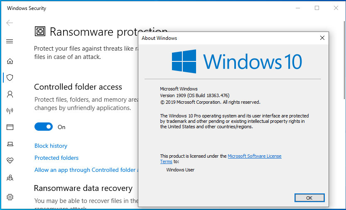Click the 'Windows User' licensee text

(x=180, y=170)
